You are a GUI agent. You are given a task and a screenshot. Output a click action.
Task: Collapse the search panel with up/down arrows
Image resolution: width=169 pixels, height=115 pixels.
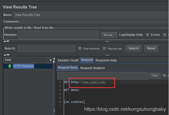pos(7,55)
